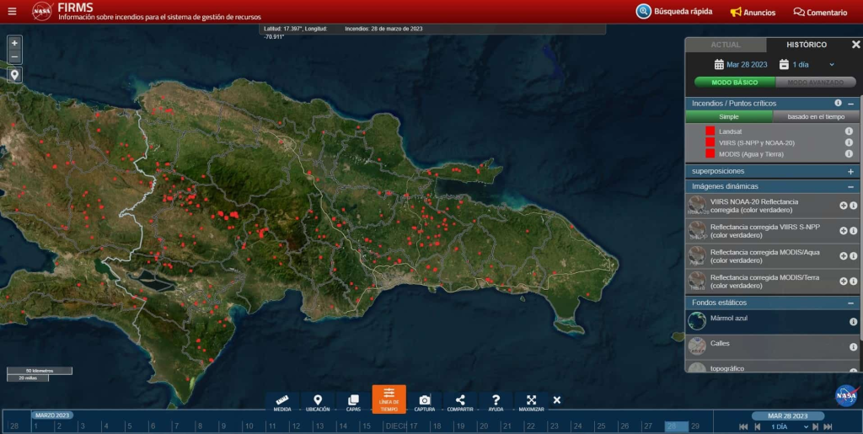Jump to last date on timeline
863x434 pixels.
[x=828, y=427]
